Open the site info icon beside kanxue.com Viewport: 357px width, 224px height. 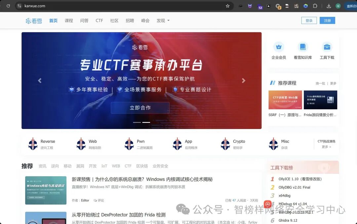point(20,6)
